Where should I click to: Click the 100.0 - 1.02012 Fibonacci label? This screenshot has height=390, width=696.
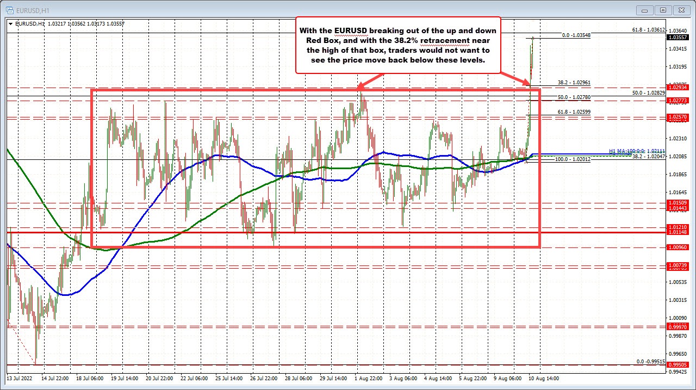point(572,159)
